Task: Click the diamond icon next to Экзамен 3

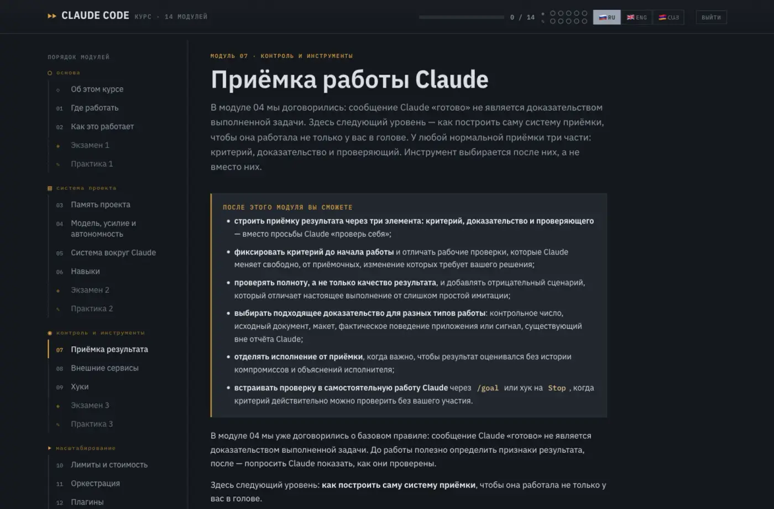Action: pyautogui.click(x=58, y=406)
